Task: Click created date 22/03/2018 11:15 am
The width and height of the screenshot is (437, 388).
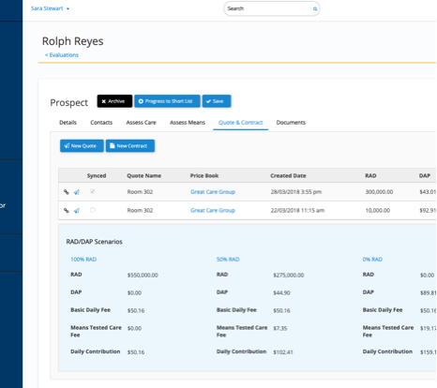Action: (x=297, y=210)
